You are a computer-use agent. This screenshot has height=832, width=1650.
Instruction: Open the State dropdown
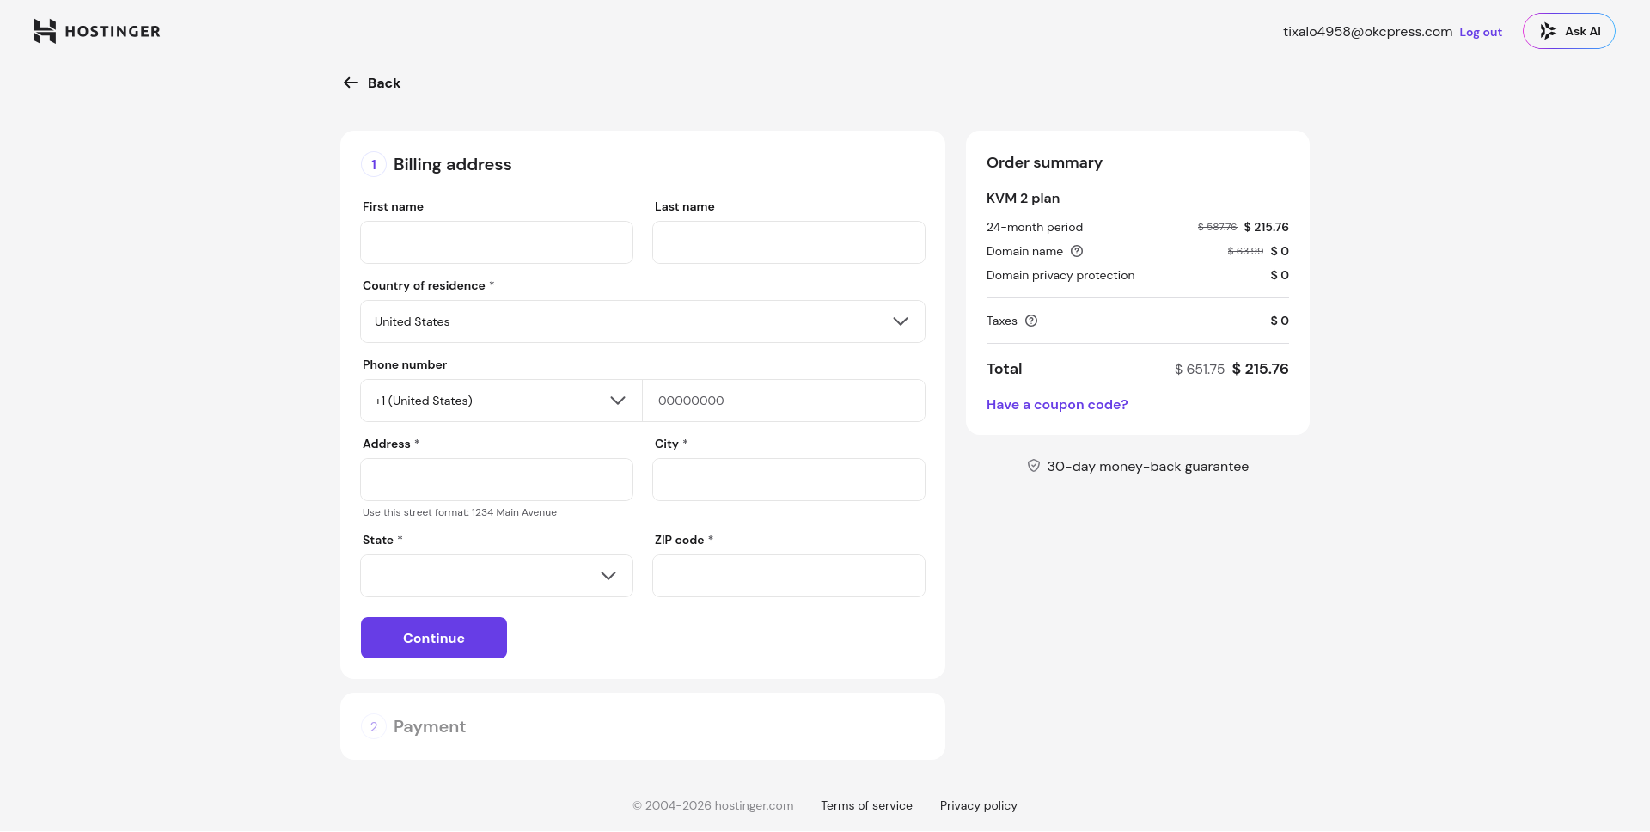(497, 576)
